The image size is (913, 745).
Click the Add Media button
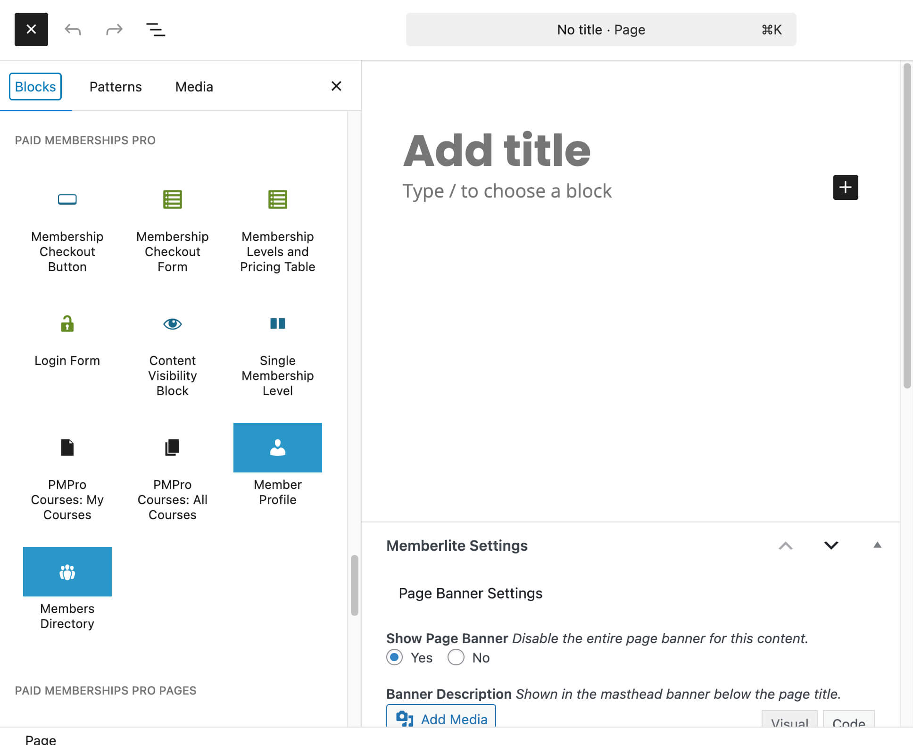(441, 718)
